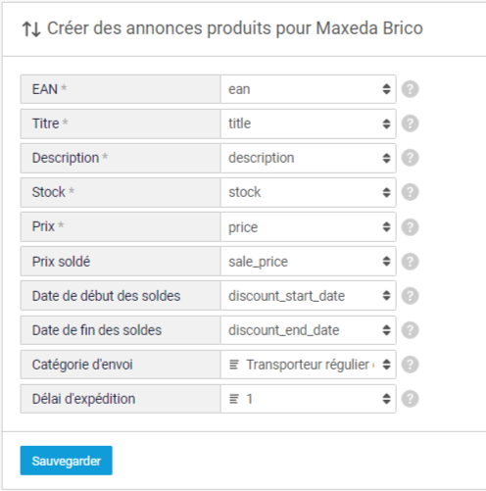This screenshot has width=486, height=491.
Task: Click help icon beside Catégorie d'envoi
Action: point(410,365)
